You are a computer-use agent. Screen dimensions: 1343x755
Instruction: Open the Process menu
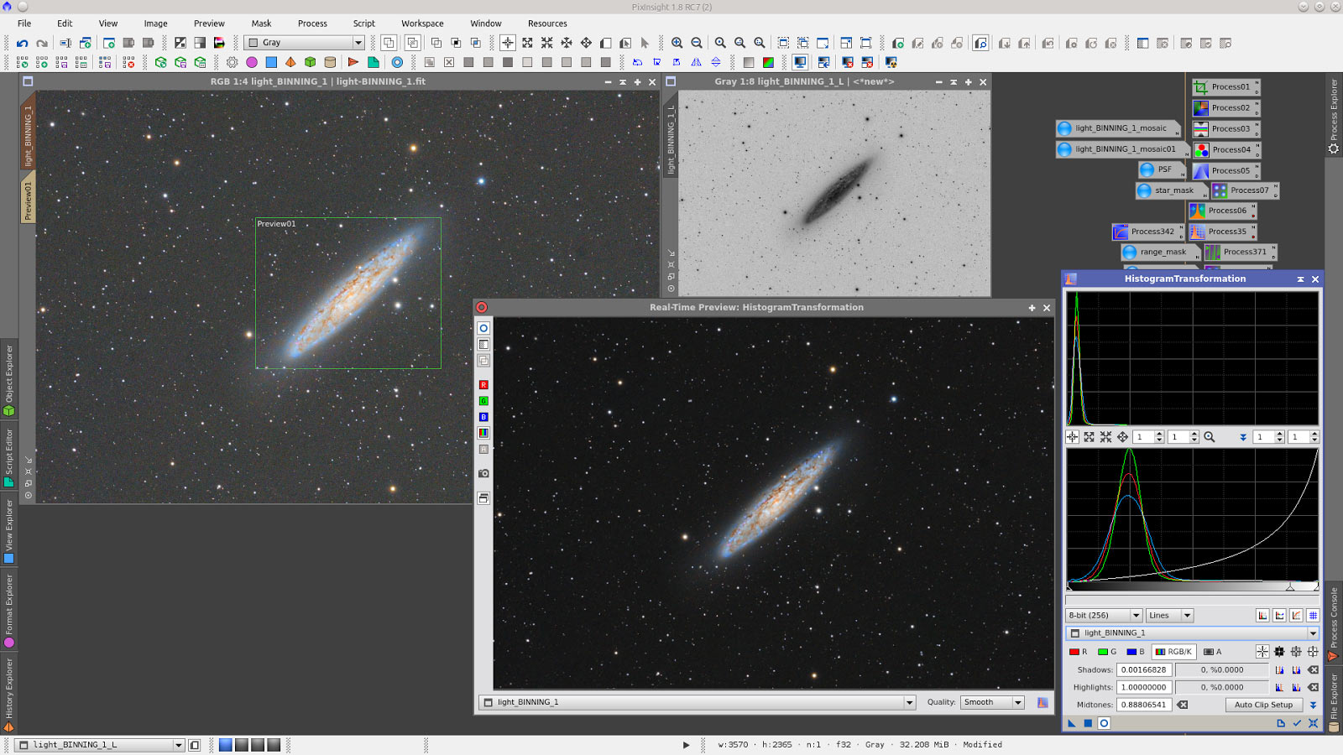coord(312,23)
